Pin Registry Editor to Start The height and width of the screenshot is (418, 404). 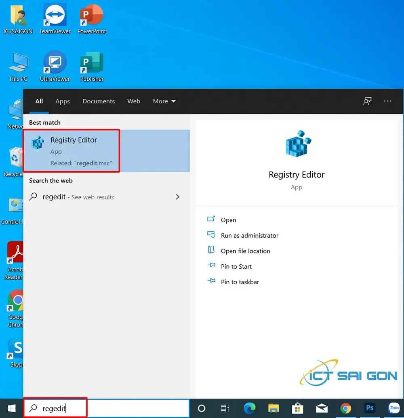236,266
